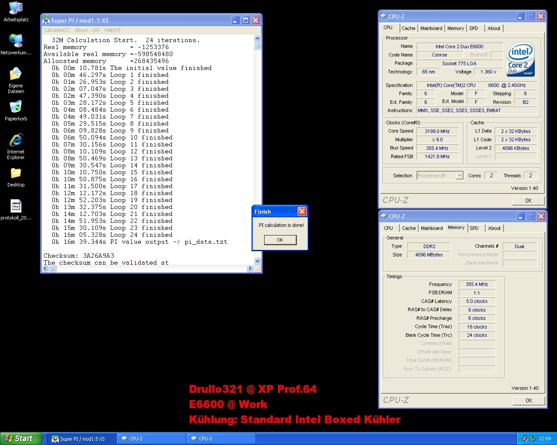The width and height of the screenshot is (557, 445).
Task: Click OK in the Finish dialog
Action: [280, 240]
